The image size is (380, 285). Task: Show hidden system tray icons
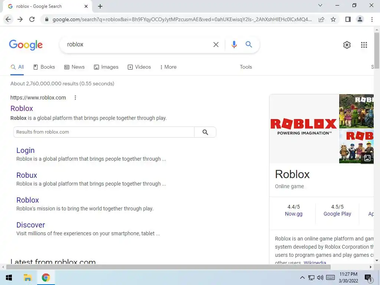(x=302, y=278)
